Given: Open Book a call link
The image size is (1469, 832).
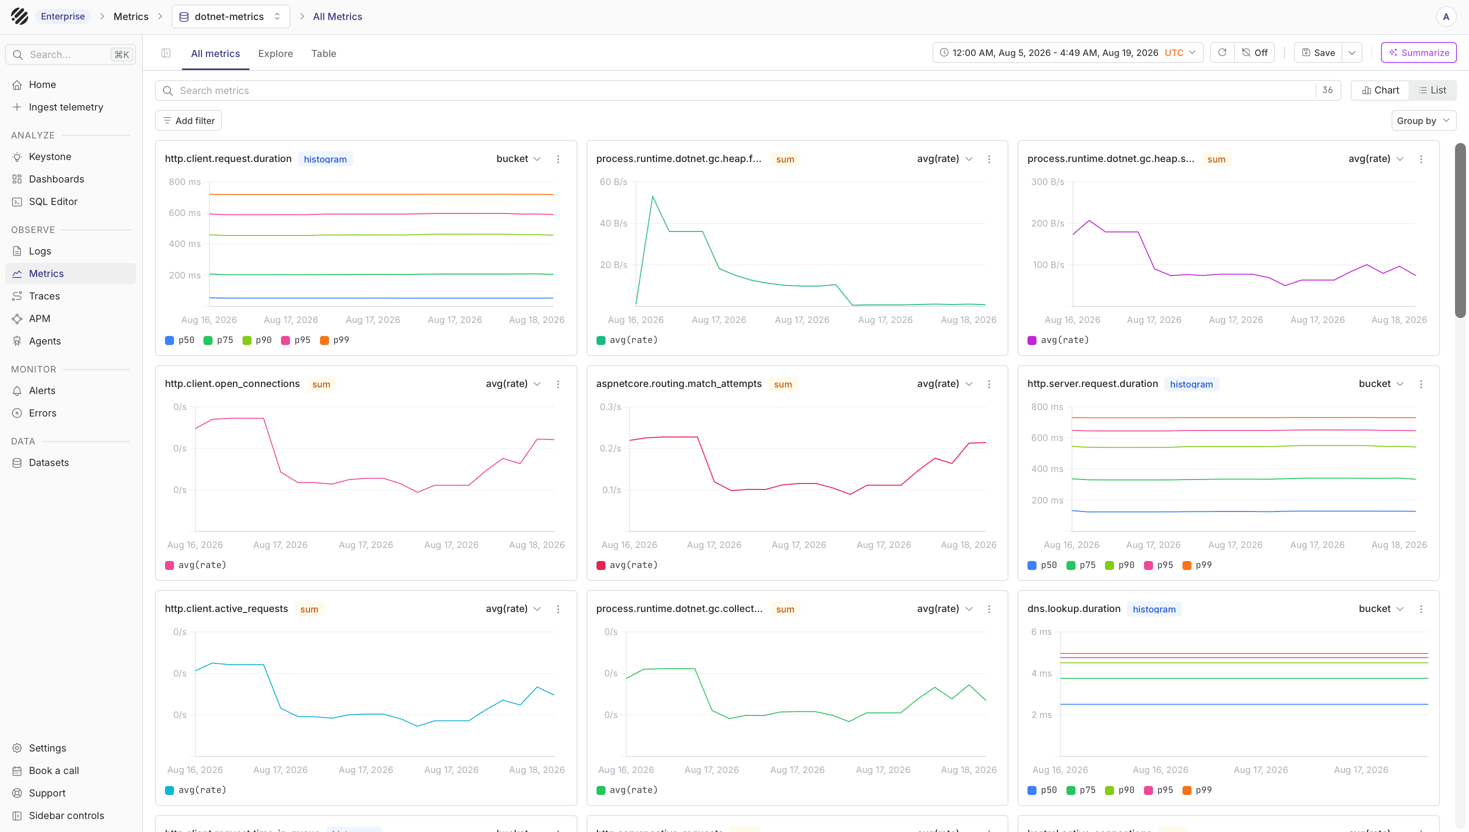Looking at the screenshot, I should tap(70, 770).
